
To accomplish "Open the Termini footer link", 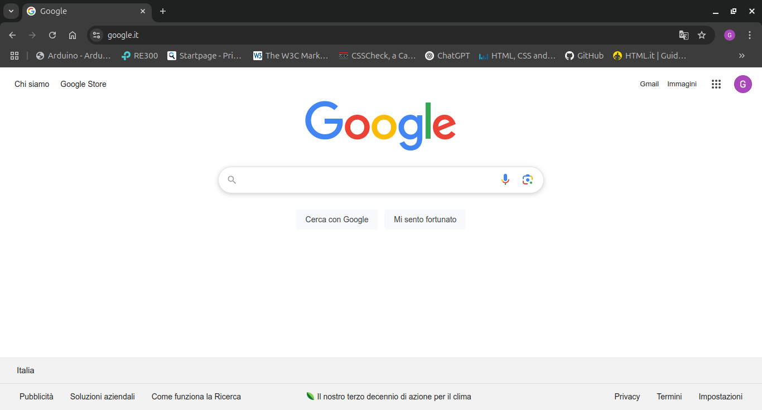I will [669, 397].
